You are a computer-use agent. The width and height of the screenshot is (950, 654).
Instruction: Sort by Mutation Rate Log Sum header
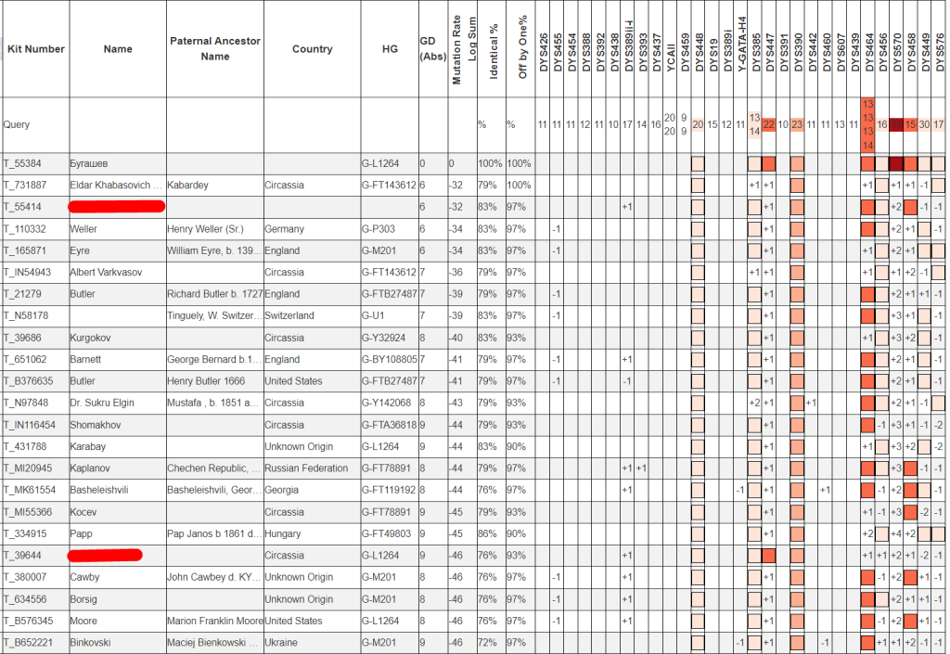(464, 51)
